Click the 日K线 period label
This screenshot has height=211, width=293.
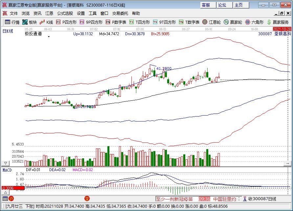(x=8, y=31)
